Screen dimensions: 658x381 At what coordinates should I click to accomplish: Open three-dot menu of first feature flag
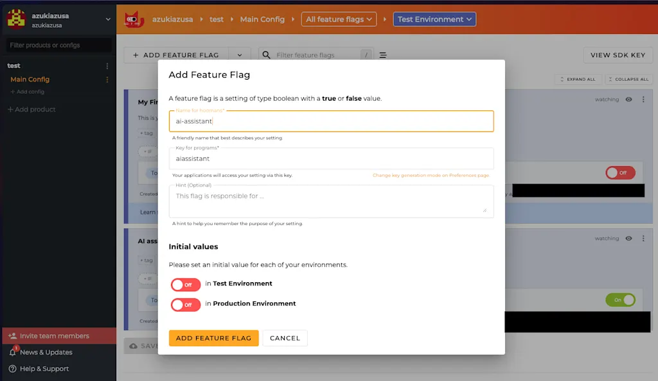coord(643,99)
